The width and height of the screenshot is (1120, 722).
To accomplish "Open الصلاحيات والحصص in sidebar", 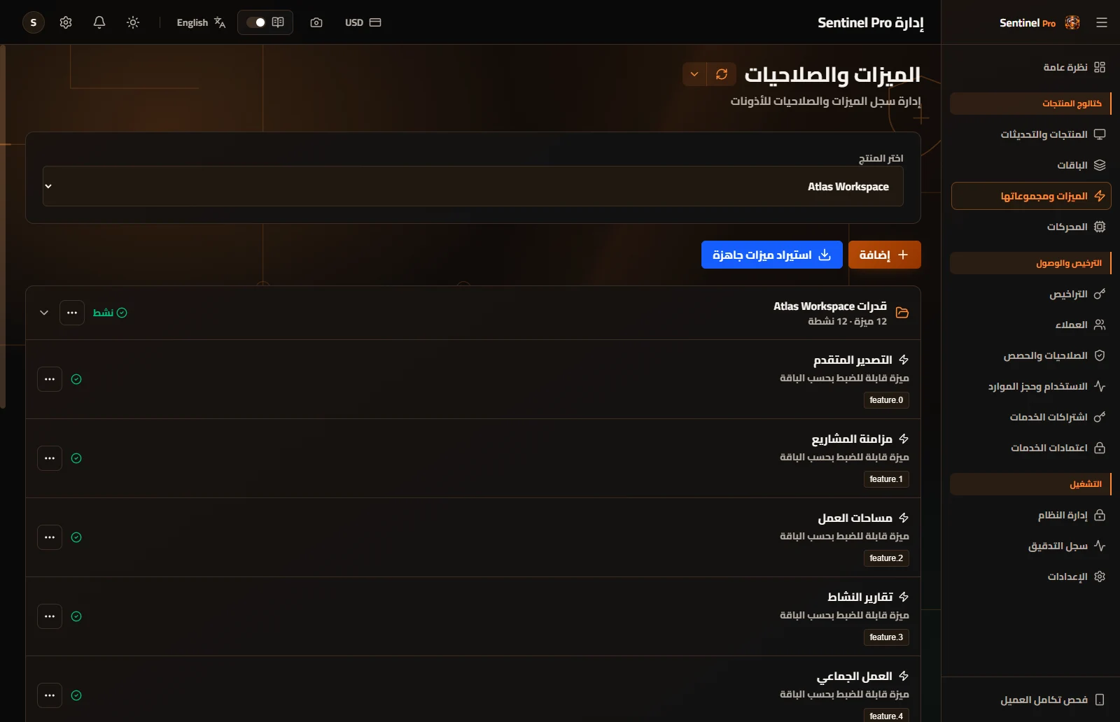I will click(1030, 355).
